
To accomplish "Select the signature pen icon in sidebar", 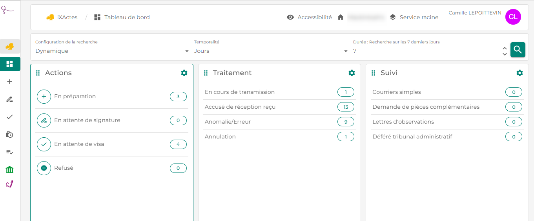I will tap(10, 99).
